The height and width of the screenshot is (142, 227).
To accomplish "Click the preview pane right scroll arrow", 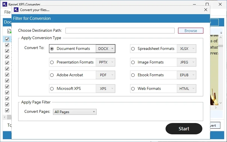I will 216,107.
